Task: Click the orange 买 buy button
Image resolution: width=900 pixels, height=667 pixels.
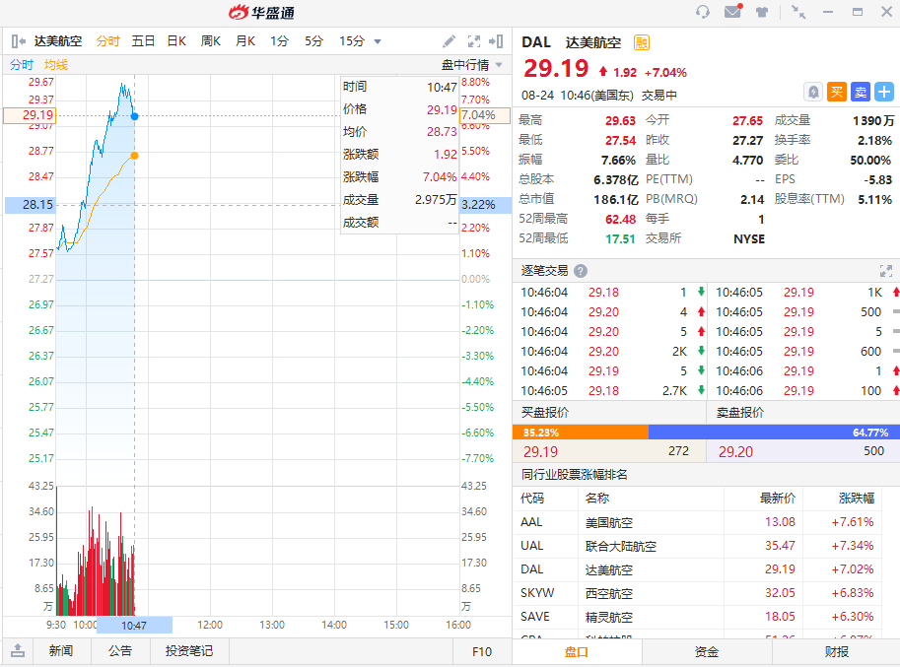Action: (837, 92)
